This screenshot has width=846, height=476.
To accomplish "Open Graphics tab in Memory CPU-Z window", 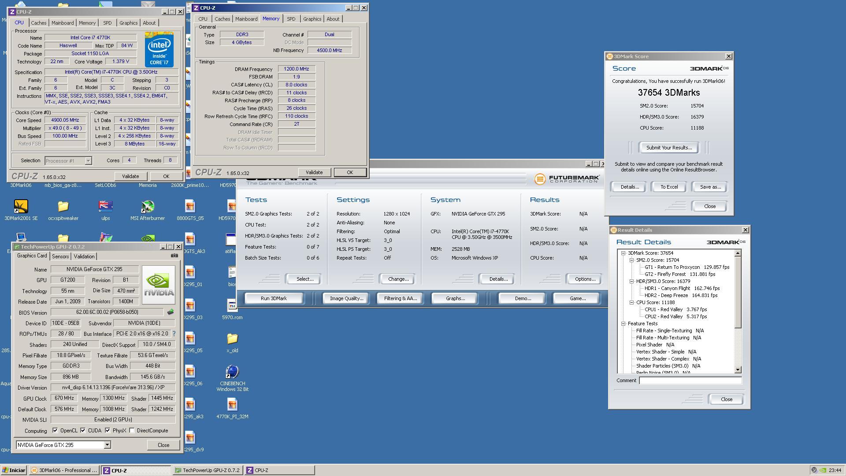I will [312, 19].
